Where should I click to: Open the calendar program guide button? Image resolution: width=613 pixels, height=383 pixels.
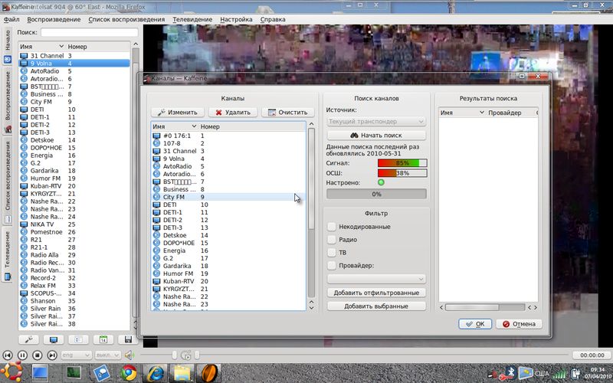(x=103, y=339)
